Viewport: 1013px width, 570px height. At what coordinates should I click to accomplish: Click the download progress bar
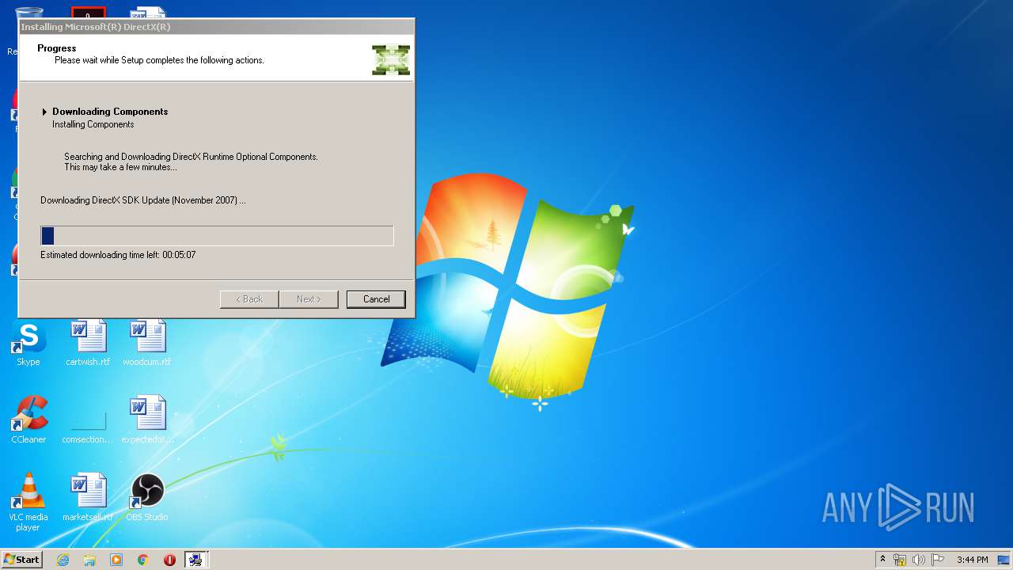pos(217,236)
